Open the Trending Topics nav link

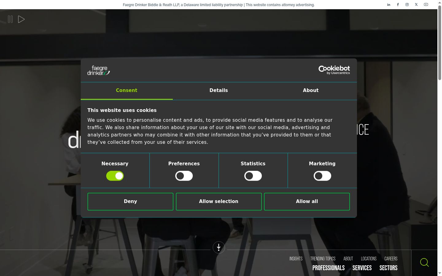[323, 259]
